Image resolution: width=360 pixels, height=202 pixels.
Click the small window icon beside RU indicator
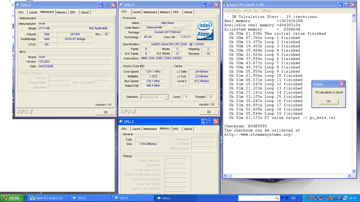tap(287, 198)
